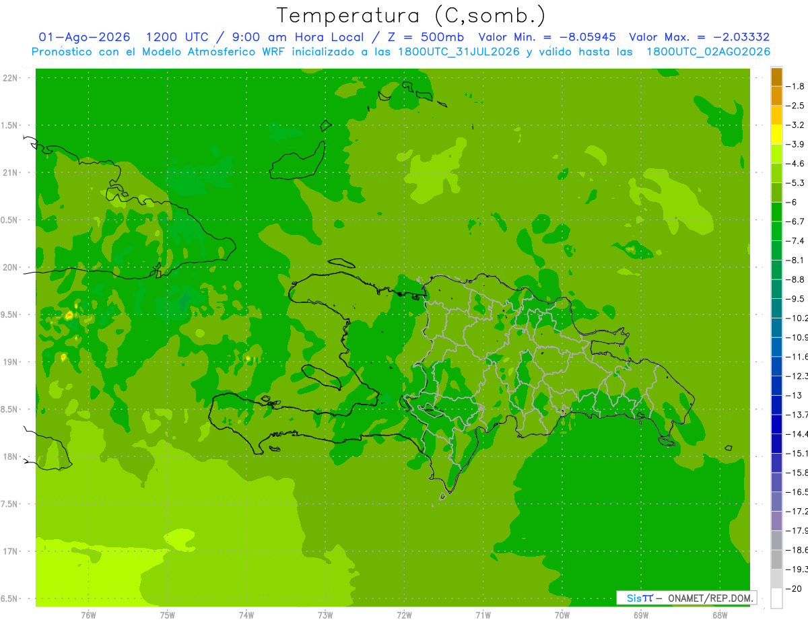808x624 pixels.
Task: Select init time '1800UTC_31JUL2026'
Action: (x=459, y=52)
